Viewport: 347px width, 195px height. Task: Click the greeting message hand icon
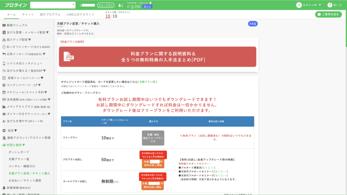click(x=4, y=47)
